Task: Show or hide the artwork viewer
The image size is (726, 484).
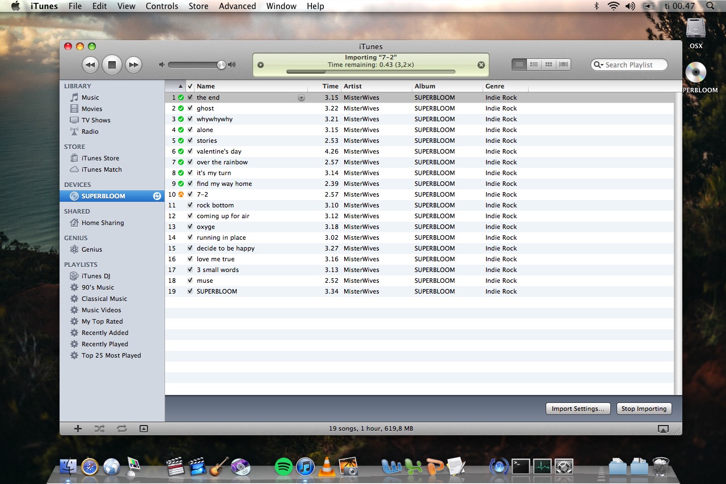Action: pos(143,429)
